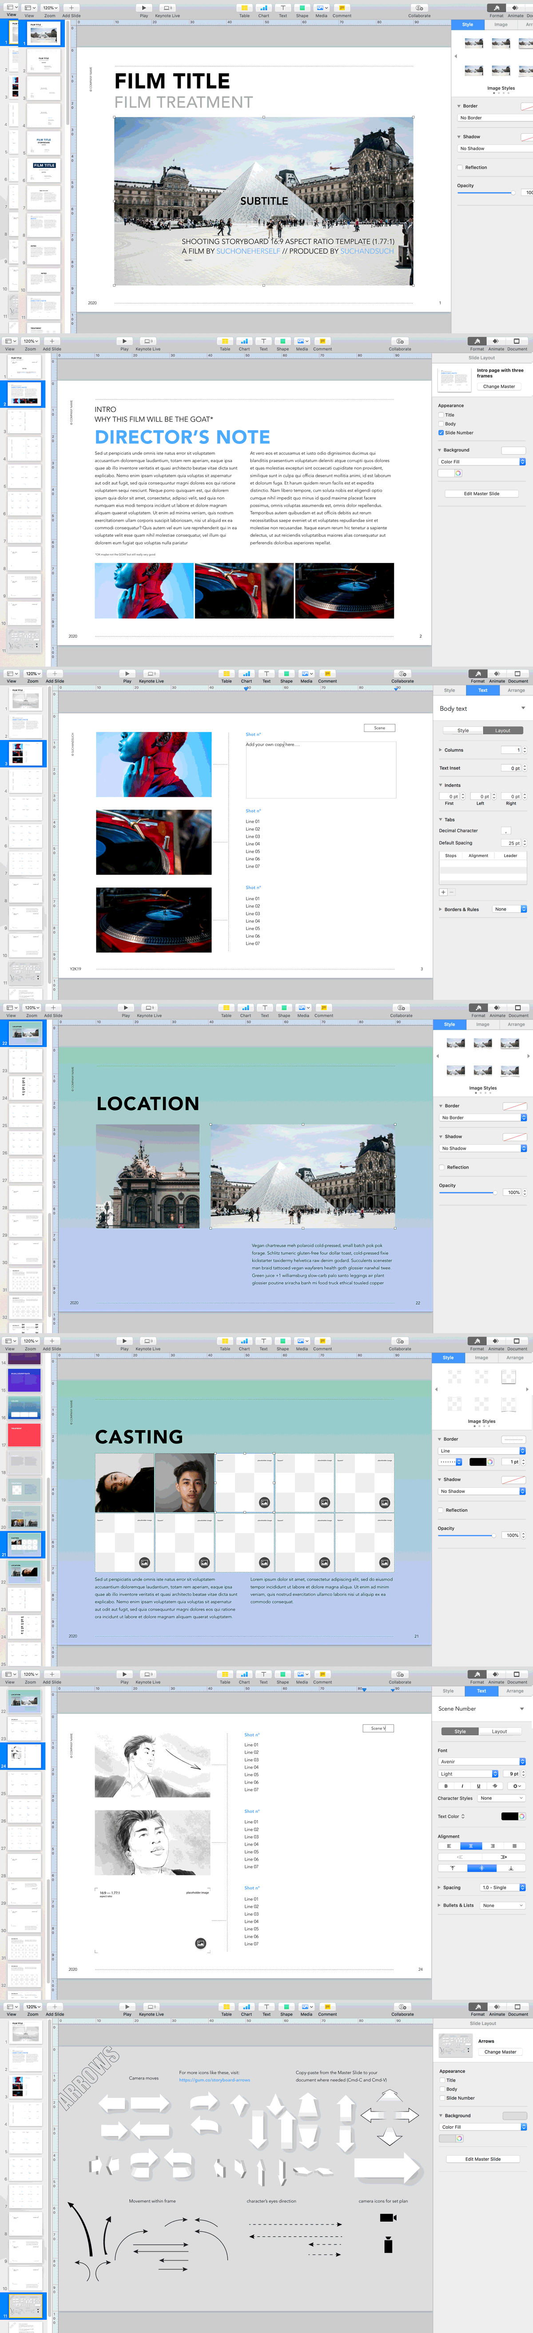This screenshot has height=2333, width=533.
Task: Toggle Bold in the Scene Number font panel
Action: (446, 1786)
